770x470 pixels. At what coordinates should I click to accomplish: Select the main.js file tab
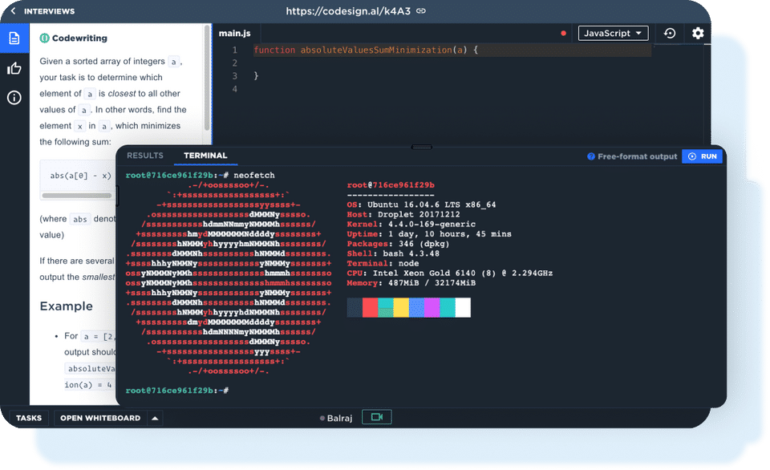234,34
